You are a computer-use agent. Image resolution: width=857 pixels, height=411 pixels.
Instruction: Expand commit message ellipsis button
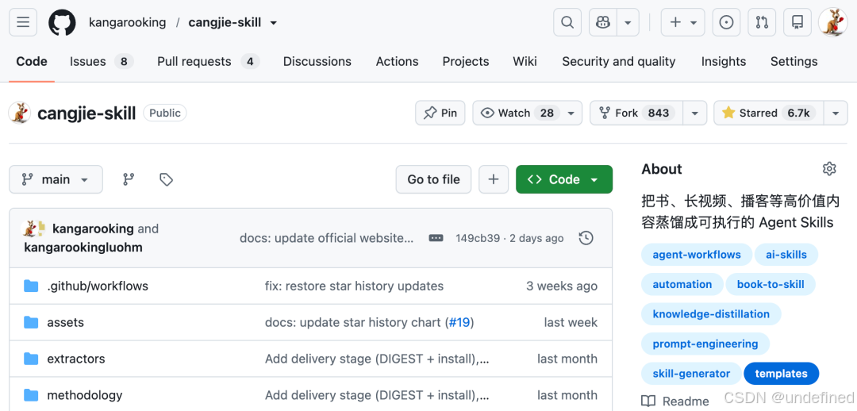pyautogui.click(x=436, y=238)
